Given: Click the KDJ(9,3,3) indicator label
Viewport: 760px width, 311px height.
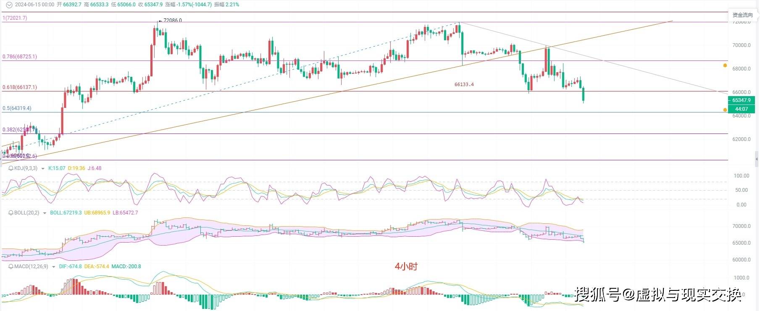Looking at the screenshot, I should click(26, 168).
